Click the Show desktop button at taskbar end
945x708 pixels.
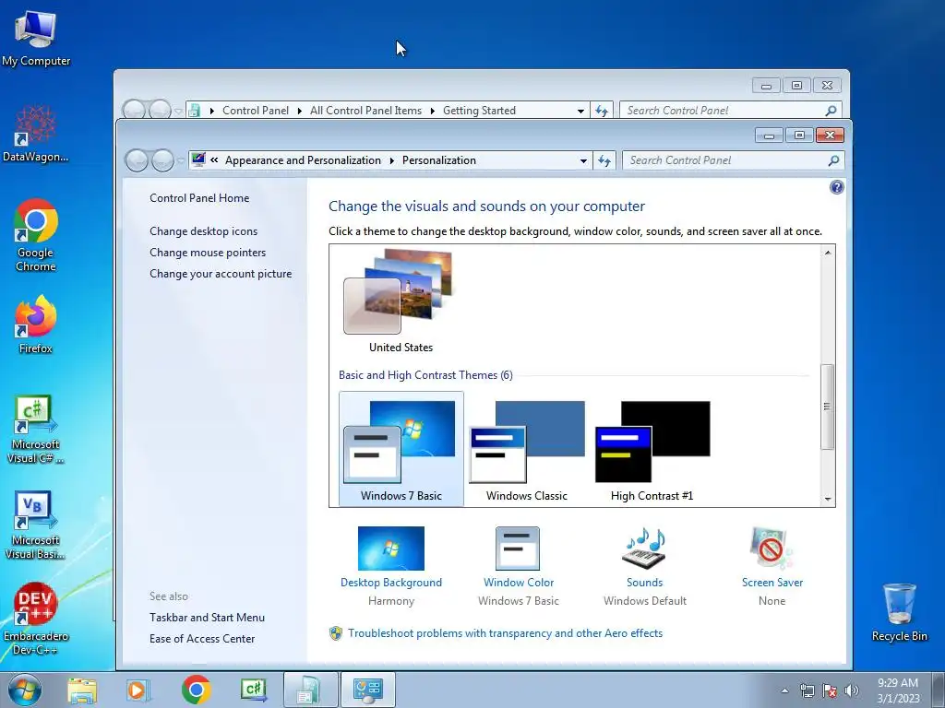point(938,690)
